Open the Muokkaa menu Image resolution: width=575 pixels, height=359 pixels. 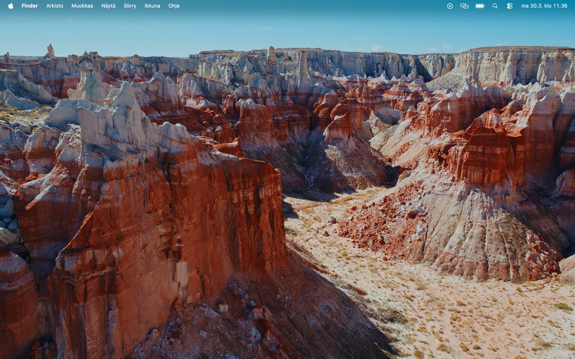click(x=82, y=6)
